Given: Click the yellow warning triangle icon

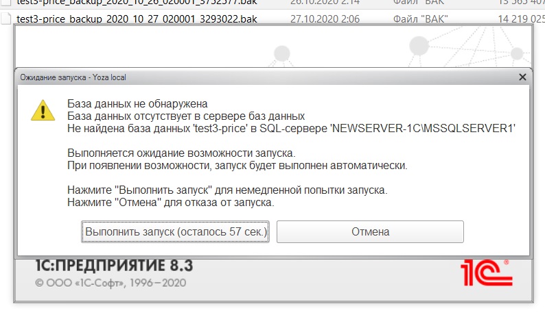Looking at the screenshot, I should [x=43, y=110].
